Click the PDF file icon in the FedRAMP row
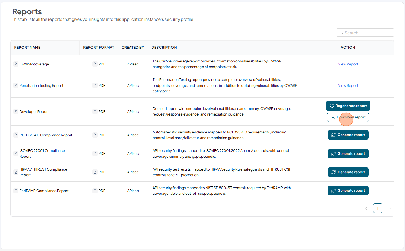 click(95, 191)
